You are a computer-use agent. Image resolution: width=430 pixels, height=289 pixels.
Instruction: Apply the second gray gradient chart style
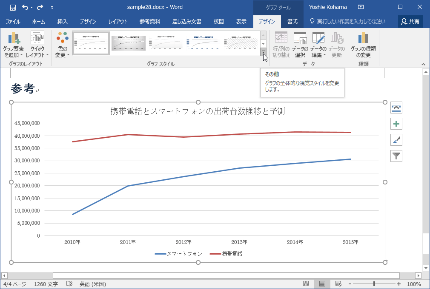[128, 43]
